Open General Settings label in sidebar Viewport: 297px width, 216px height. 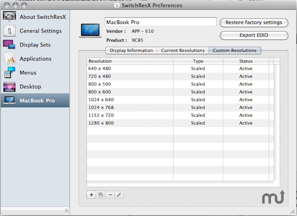(41, 31)
